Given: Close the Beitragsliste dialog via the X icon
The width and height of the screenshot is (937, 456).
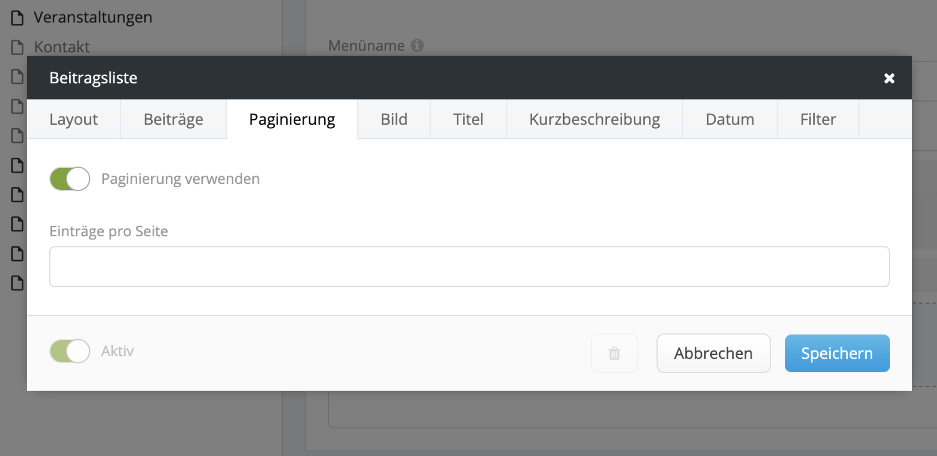Looking at the screenshot, I should 889,78.
